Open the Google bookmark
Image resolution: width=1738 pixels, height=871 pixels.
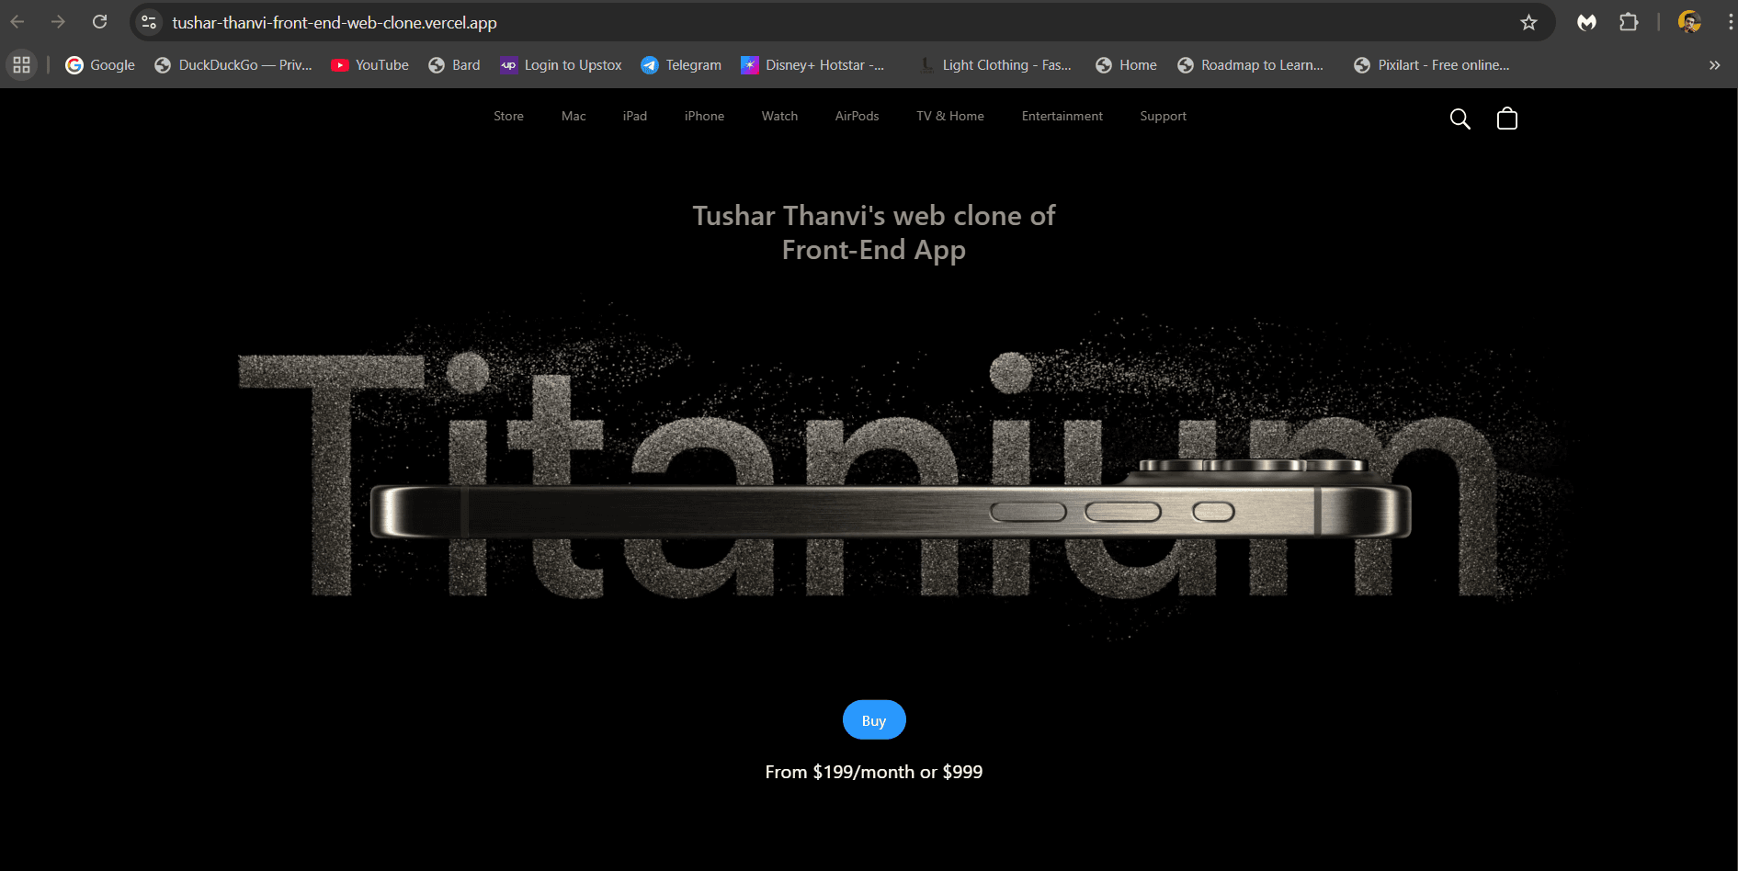[100, 65]
